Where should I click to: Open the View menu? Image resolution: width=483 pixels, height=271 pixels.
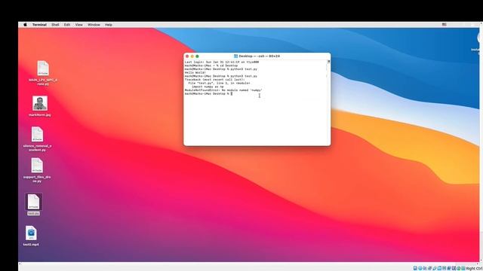(78, 25)
